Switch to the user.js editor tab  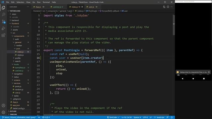point(92,7)
